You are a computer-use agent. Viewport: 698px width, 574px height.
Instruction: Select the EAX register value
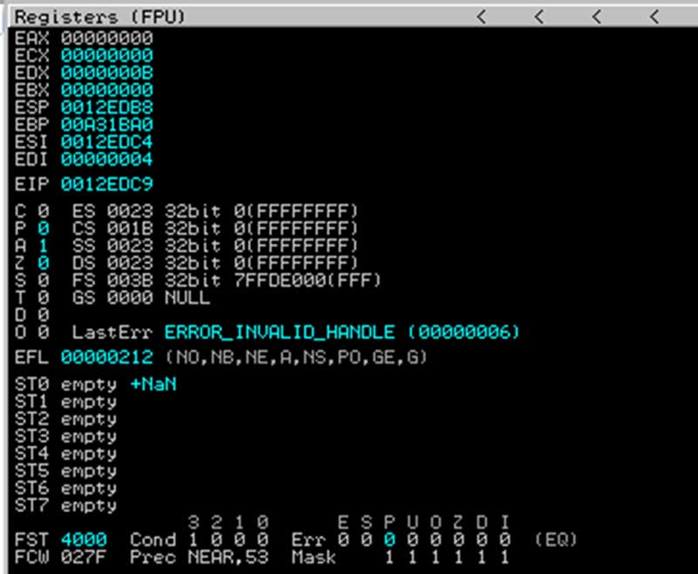tap(106, 38)
